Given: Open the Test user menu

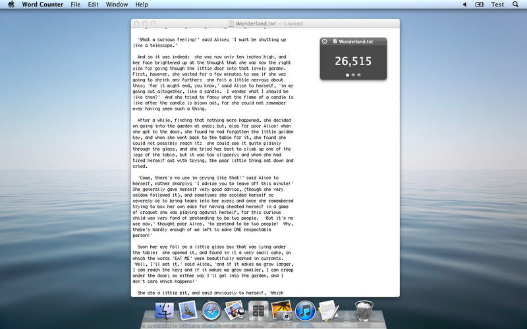Looking at the screenshot, I should pyautogui.click(x=497, y=5).
